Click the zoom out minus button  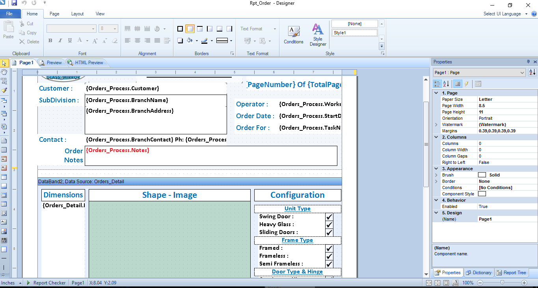[480, 283]
